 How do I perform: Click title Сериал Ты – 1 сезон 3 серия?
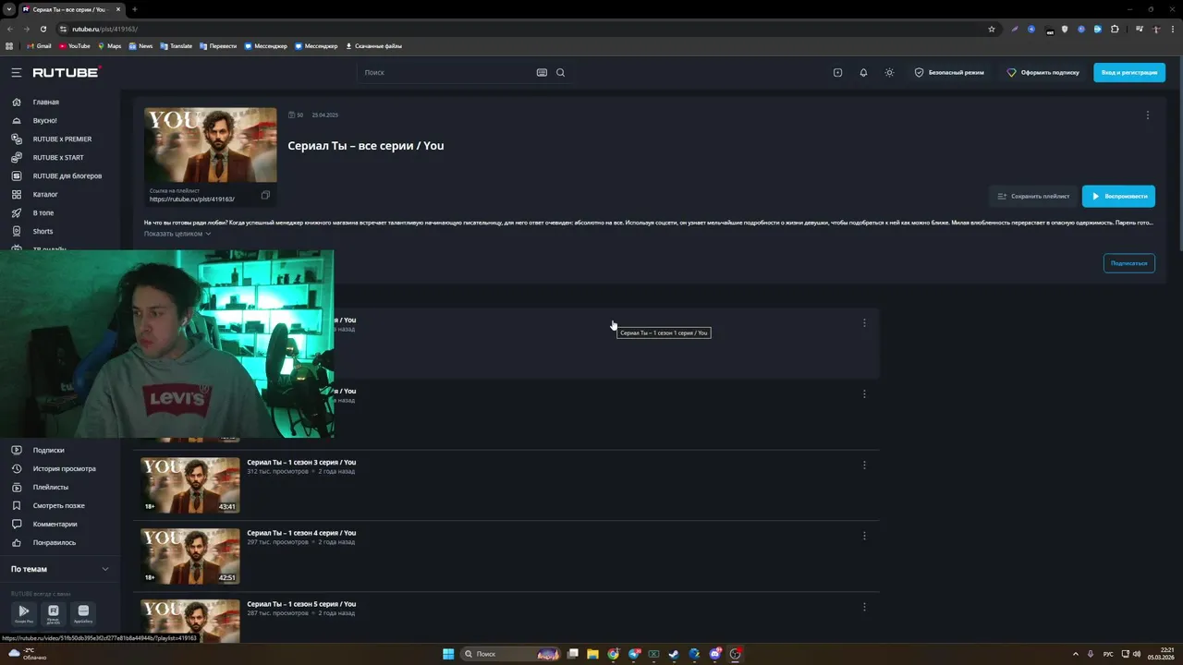301,462
